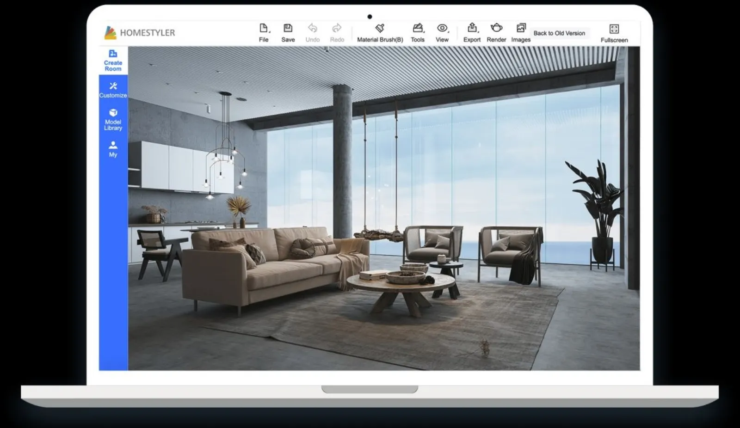Click the Redo arrow icon

tap(337, 29)
